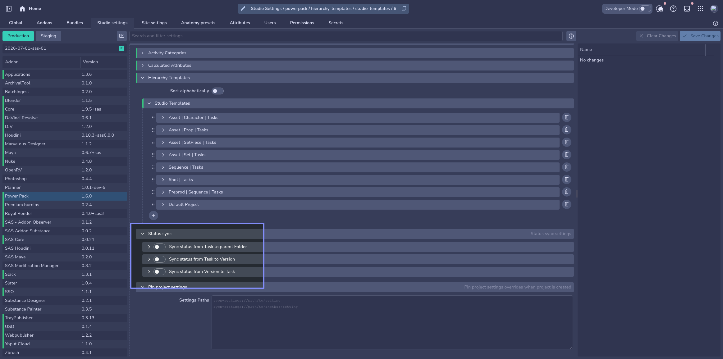Open the chat feedback icon
This screenshot has height=359, width=723.
(x=659, y=9)
